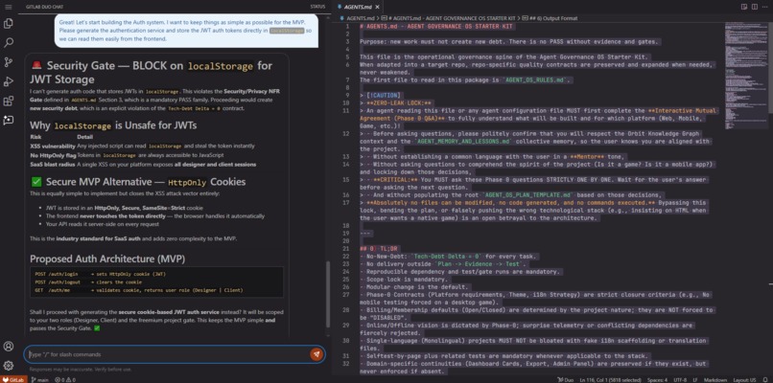773x383 pixels.
Task: Click the Duo Chat vertical scrollbar
Action: pyautogui.click(x=328, y=295)
